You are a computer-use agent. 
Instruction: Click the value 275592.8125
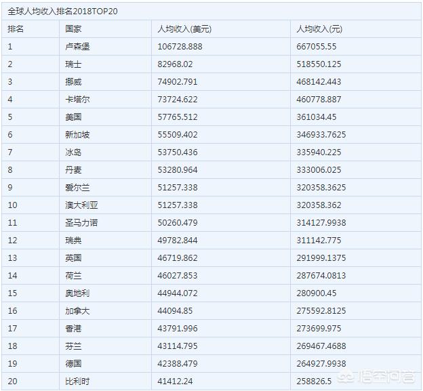(x=321, y=310)
